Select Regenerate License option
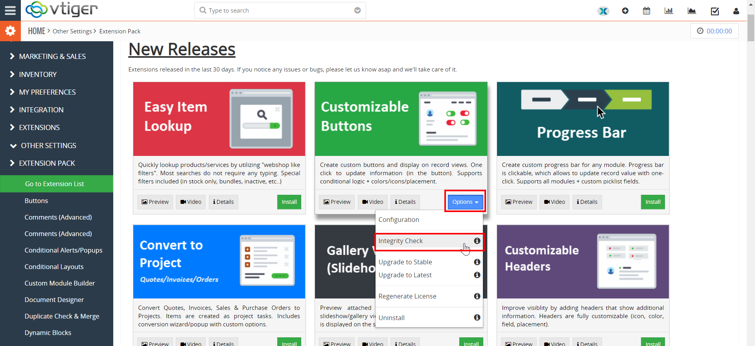 click(429, 296)
